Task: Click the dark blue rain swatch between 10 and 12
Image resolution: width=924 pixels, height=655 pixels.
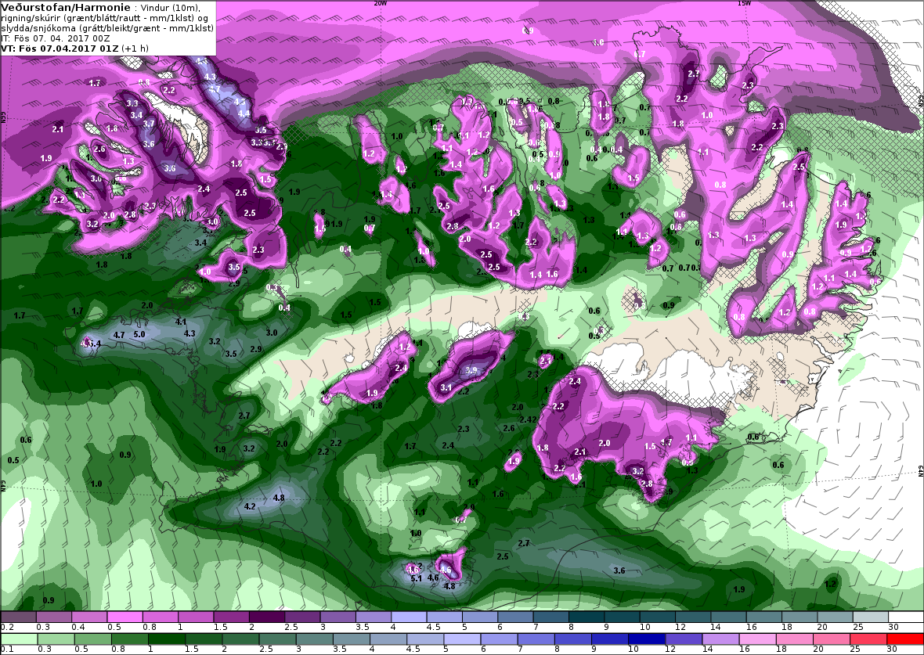Action: (x=647, y=639)
